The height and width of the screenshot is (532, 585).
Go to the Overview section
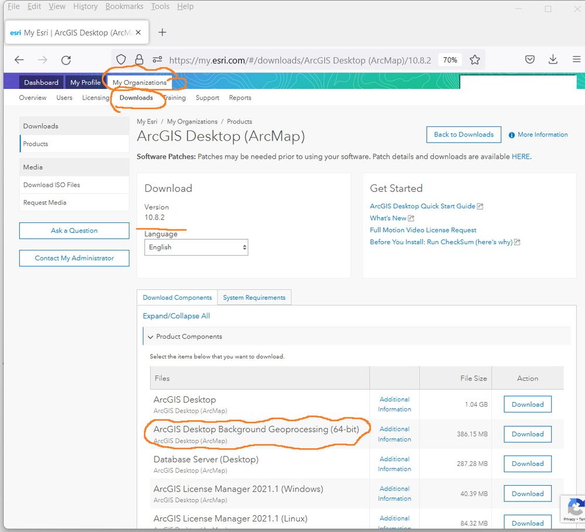33,98
